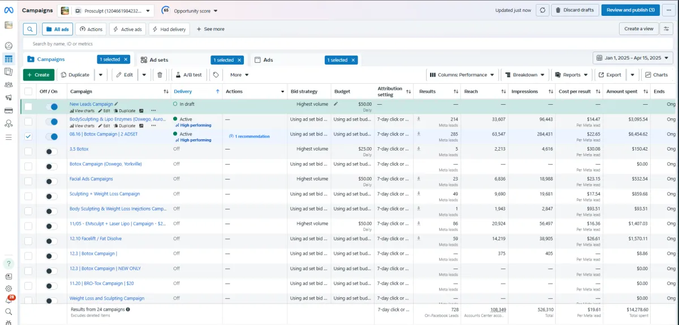Click the trash delete icon in toolbar
Image resolution: width=679 pixels, height=325 pixels.
160,75
